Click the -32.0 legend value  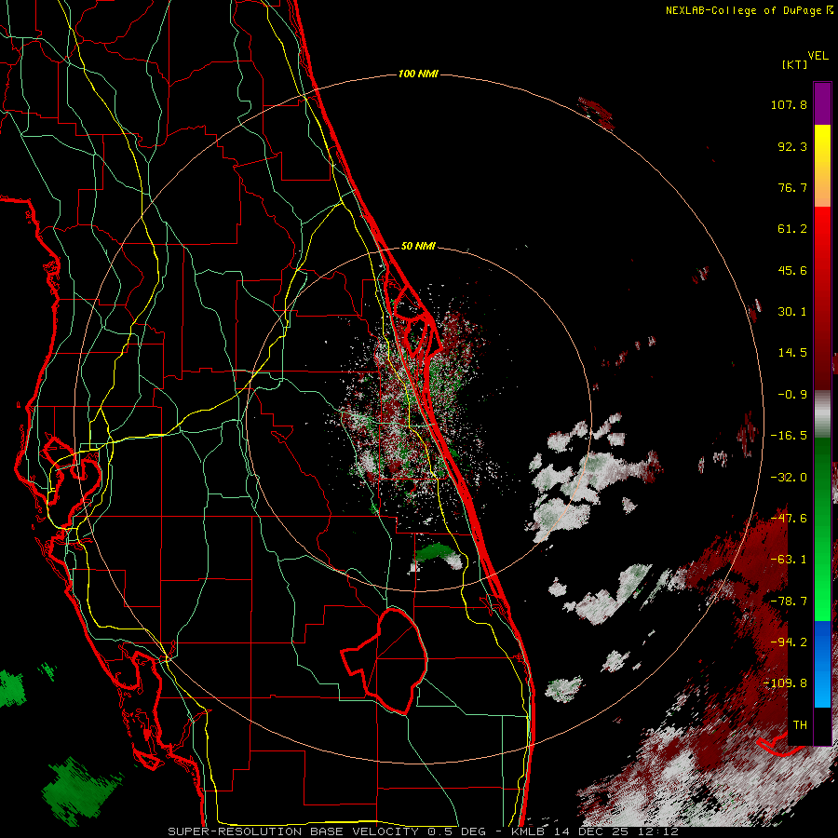[789, 478]
